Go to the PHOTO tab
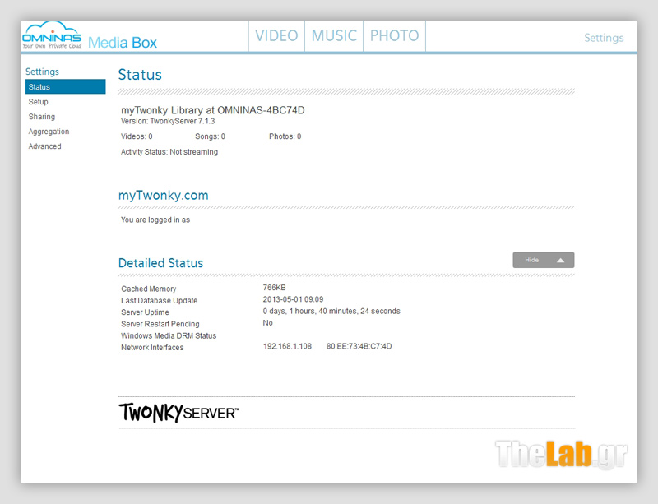658x504 pixels. pyautogui.click(x=394, y=36)
